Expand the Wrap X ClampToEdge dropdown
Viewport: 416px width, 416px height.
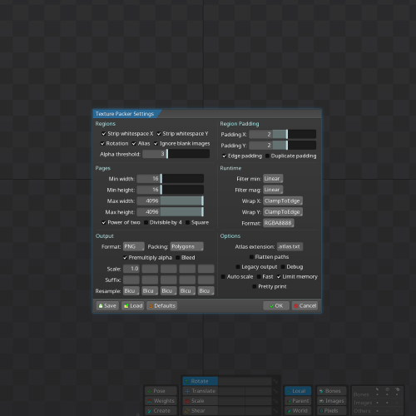coord(283,201)
